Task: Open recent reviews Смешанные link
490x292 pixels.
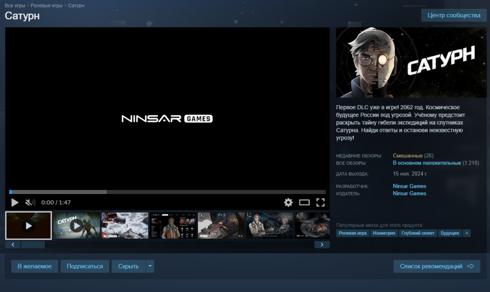Action: pyautogui.click(x=408, y=155)
